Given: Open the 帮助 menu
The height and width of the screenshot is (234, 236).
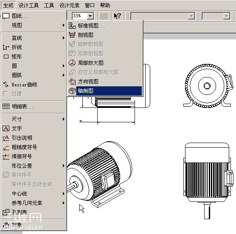Looking at the screenshot, I should [x=105, y=6].
